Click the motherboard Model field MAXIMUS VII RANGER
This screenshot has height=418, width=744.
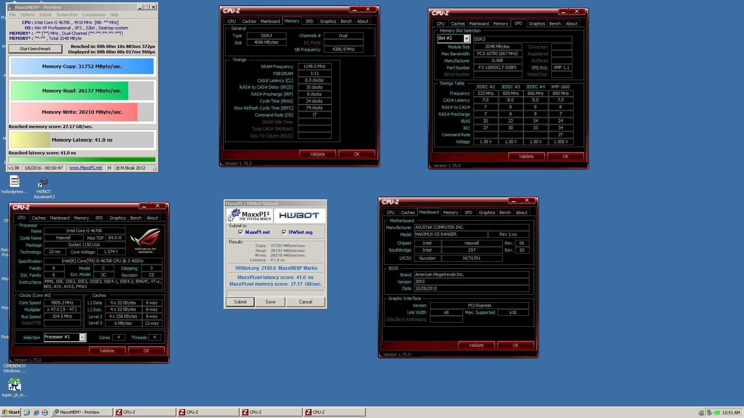point(450,235)
